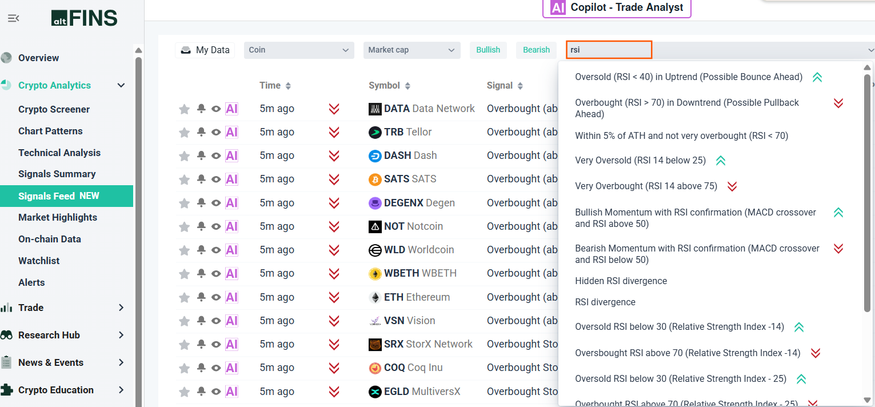Set alert bell for DEGENX Degen row

coord(201,203)
